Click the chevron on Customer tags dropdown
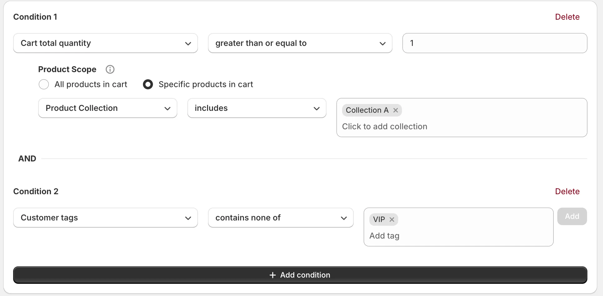The height and width of the screenshot is (296, 603). (x=188, y=218)
